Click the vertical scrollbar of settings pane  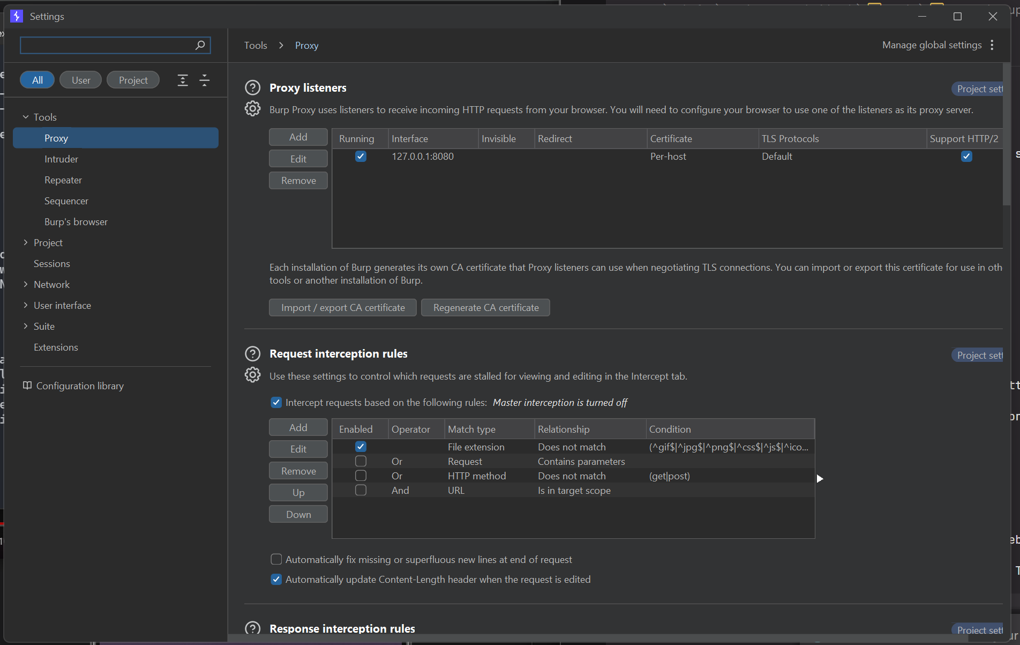pyautogui.click(x=1007, y=134)
